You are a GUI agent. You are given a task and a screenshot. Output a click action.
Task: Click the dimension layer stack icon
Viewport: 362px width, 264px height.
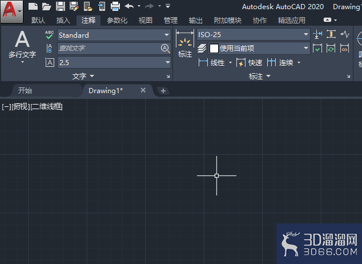pyautogui.click(x=202, y=48)
